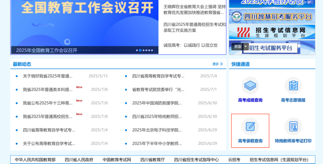Image resolution: width=323 pixels, height=164 pixels.
Task: Open news 关于做好我省2025年普通...
Action: [x=48, y=76]
